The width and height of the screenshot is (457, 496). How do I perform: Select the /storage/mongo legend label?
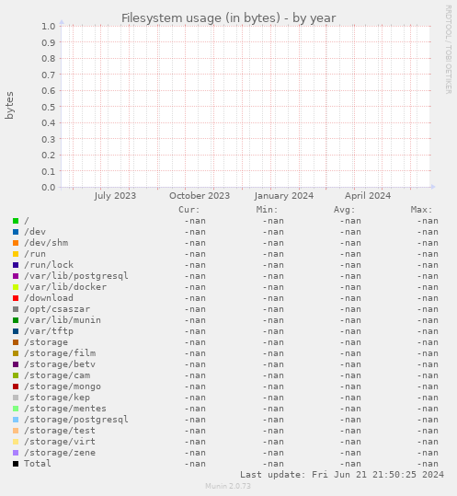(x=63, y=386)
